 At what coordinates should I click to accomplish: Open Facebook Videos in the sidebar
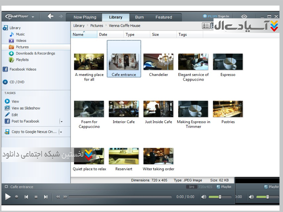pyautogui.click(x=23, y=69)
